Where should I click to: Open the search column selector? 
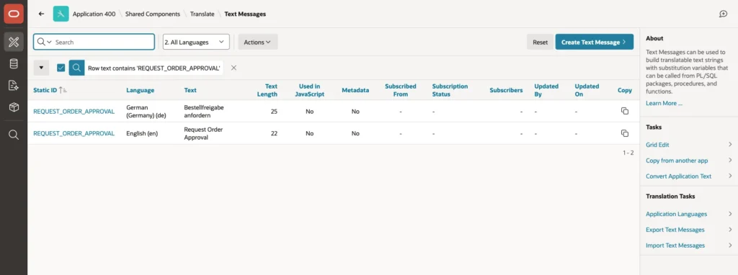(44, 42)
